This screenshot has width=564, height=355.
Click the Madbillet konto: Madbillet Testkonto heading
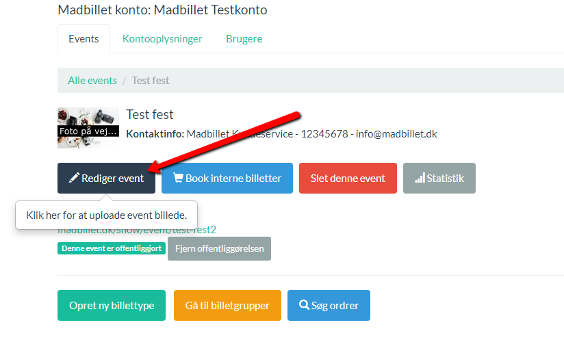[163, 10]
